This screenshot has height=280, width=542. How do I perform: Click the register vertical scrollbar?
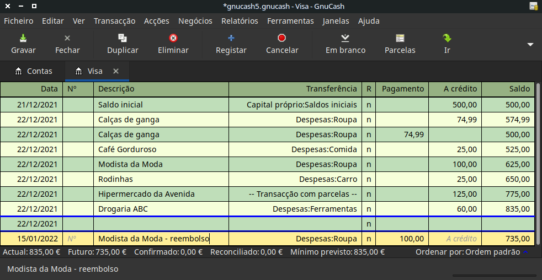tap(539, 165)
